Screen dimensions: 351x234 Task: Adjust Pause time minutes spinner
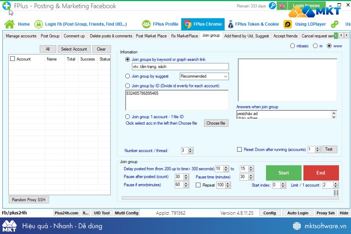coord(251,177)
